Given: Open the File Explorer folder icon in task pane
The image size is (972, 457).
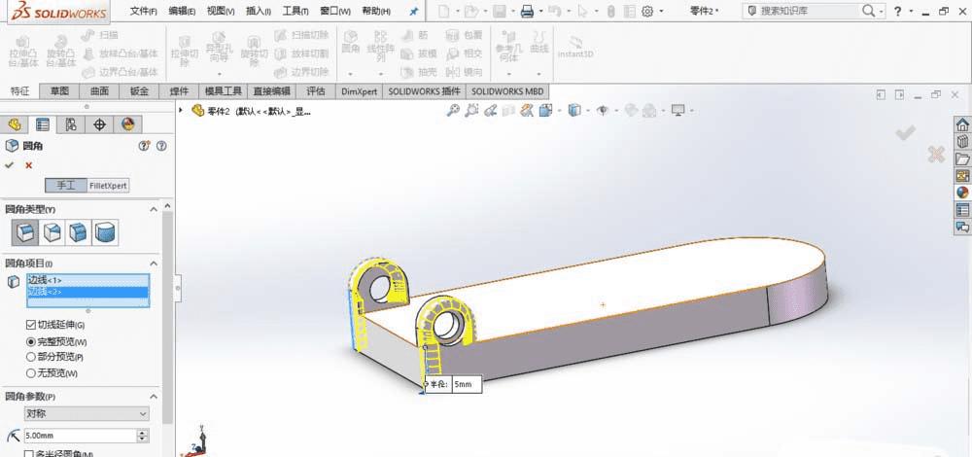Looking at the screenshot, I should (962, 158).
